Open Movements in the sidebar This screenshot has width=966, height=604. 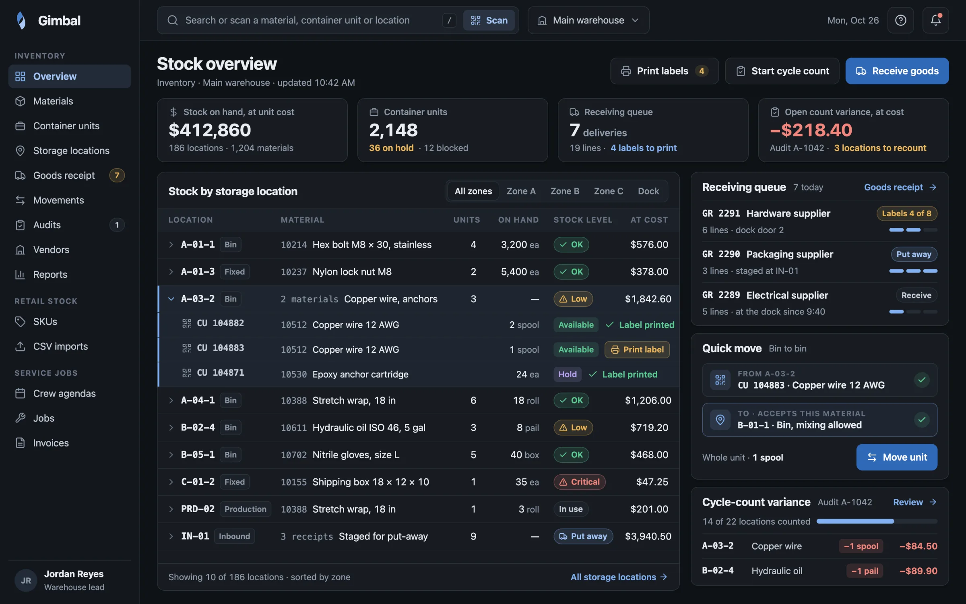click(70, 200)
